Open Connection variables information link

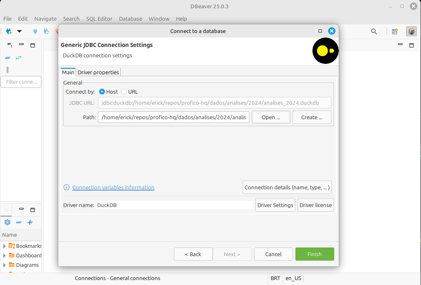pyautogui.click(x=113, y=187)
